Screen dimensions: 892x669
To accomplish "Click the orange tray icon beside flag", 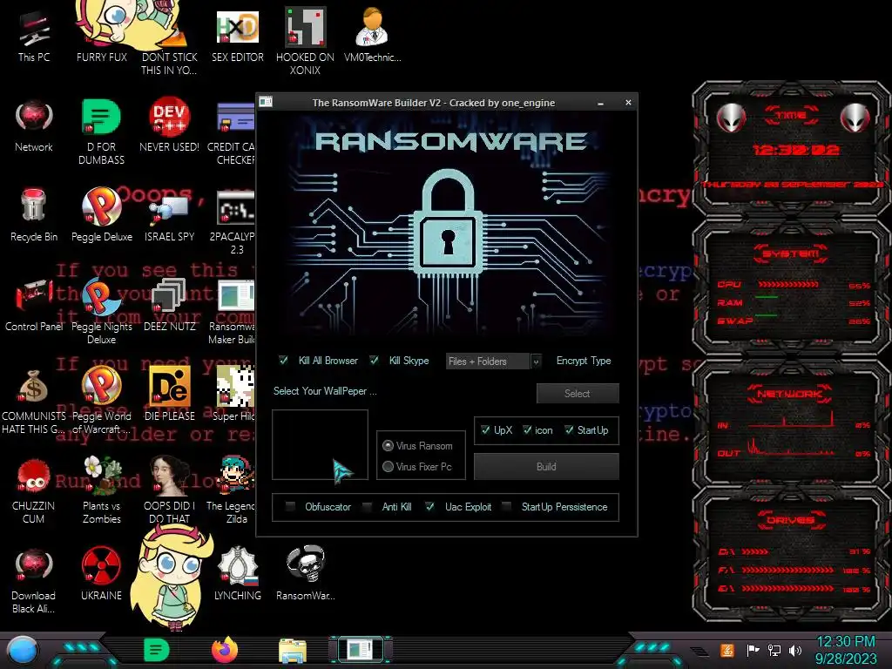I will pyautogui.click(x=727, y=650).
